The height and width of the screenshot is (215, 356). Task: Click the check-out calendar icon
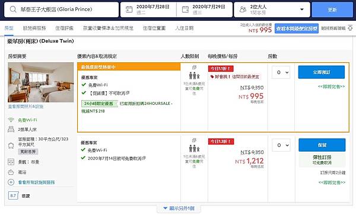(185, 9)
